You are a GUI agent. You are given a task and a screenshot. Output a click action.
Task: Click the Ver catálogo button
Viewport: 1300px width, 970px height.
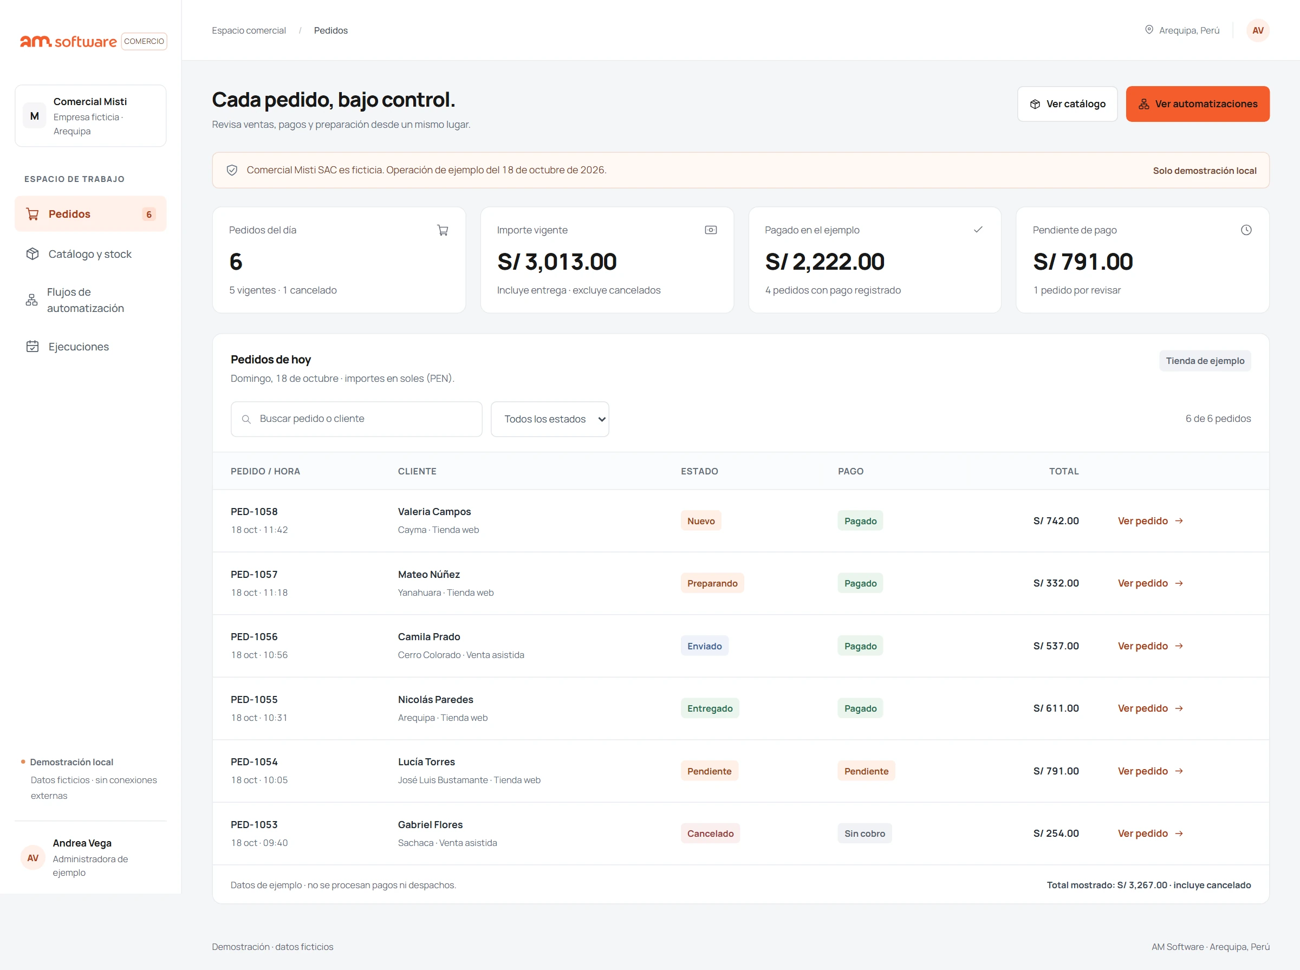1067,104
